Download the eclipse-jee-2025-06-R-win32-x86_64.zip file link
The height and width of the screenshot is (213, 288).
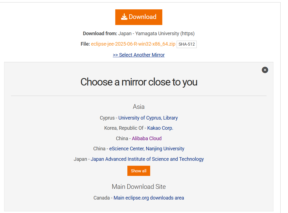pyautogui.click(x=133, y=43)
